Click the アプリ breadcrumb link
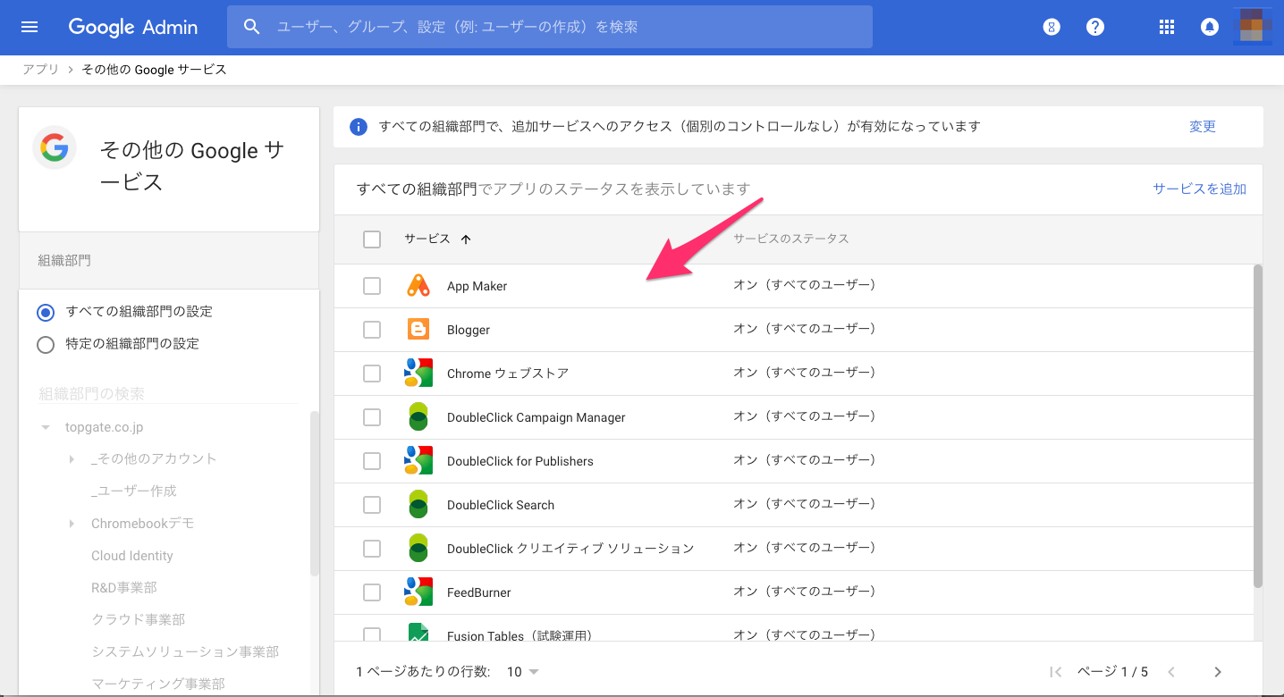This screenshot has height=697, width=1284. pos(41,70)
